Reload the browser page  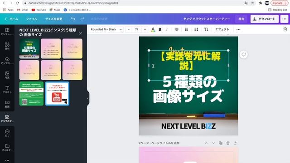pos(17,3)
